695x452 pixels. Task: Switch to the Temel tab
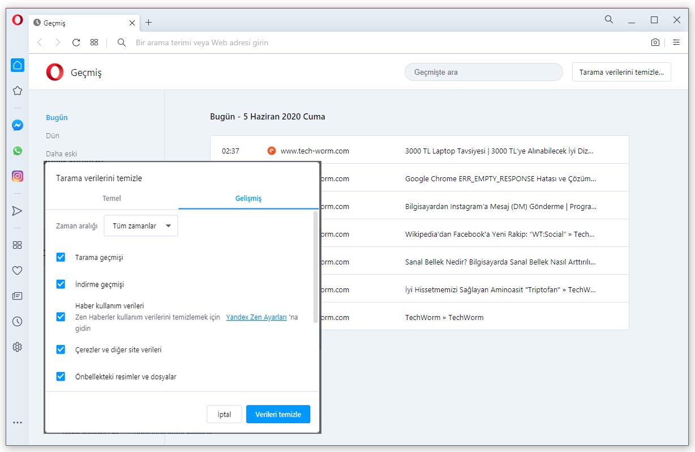point(111,198)
